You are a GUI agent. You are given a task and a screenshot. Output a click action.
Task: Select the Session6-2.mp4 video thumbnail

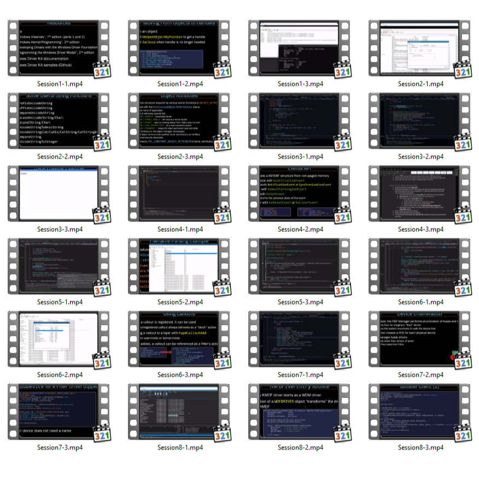[59, 339]
